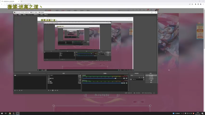Move scene down in Scenes panel
The image size is (205, 115).
coord(22,90)
